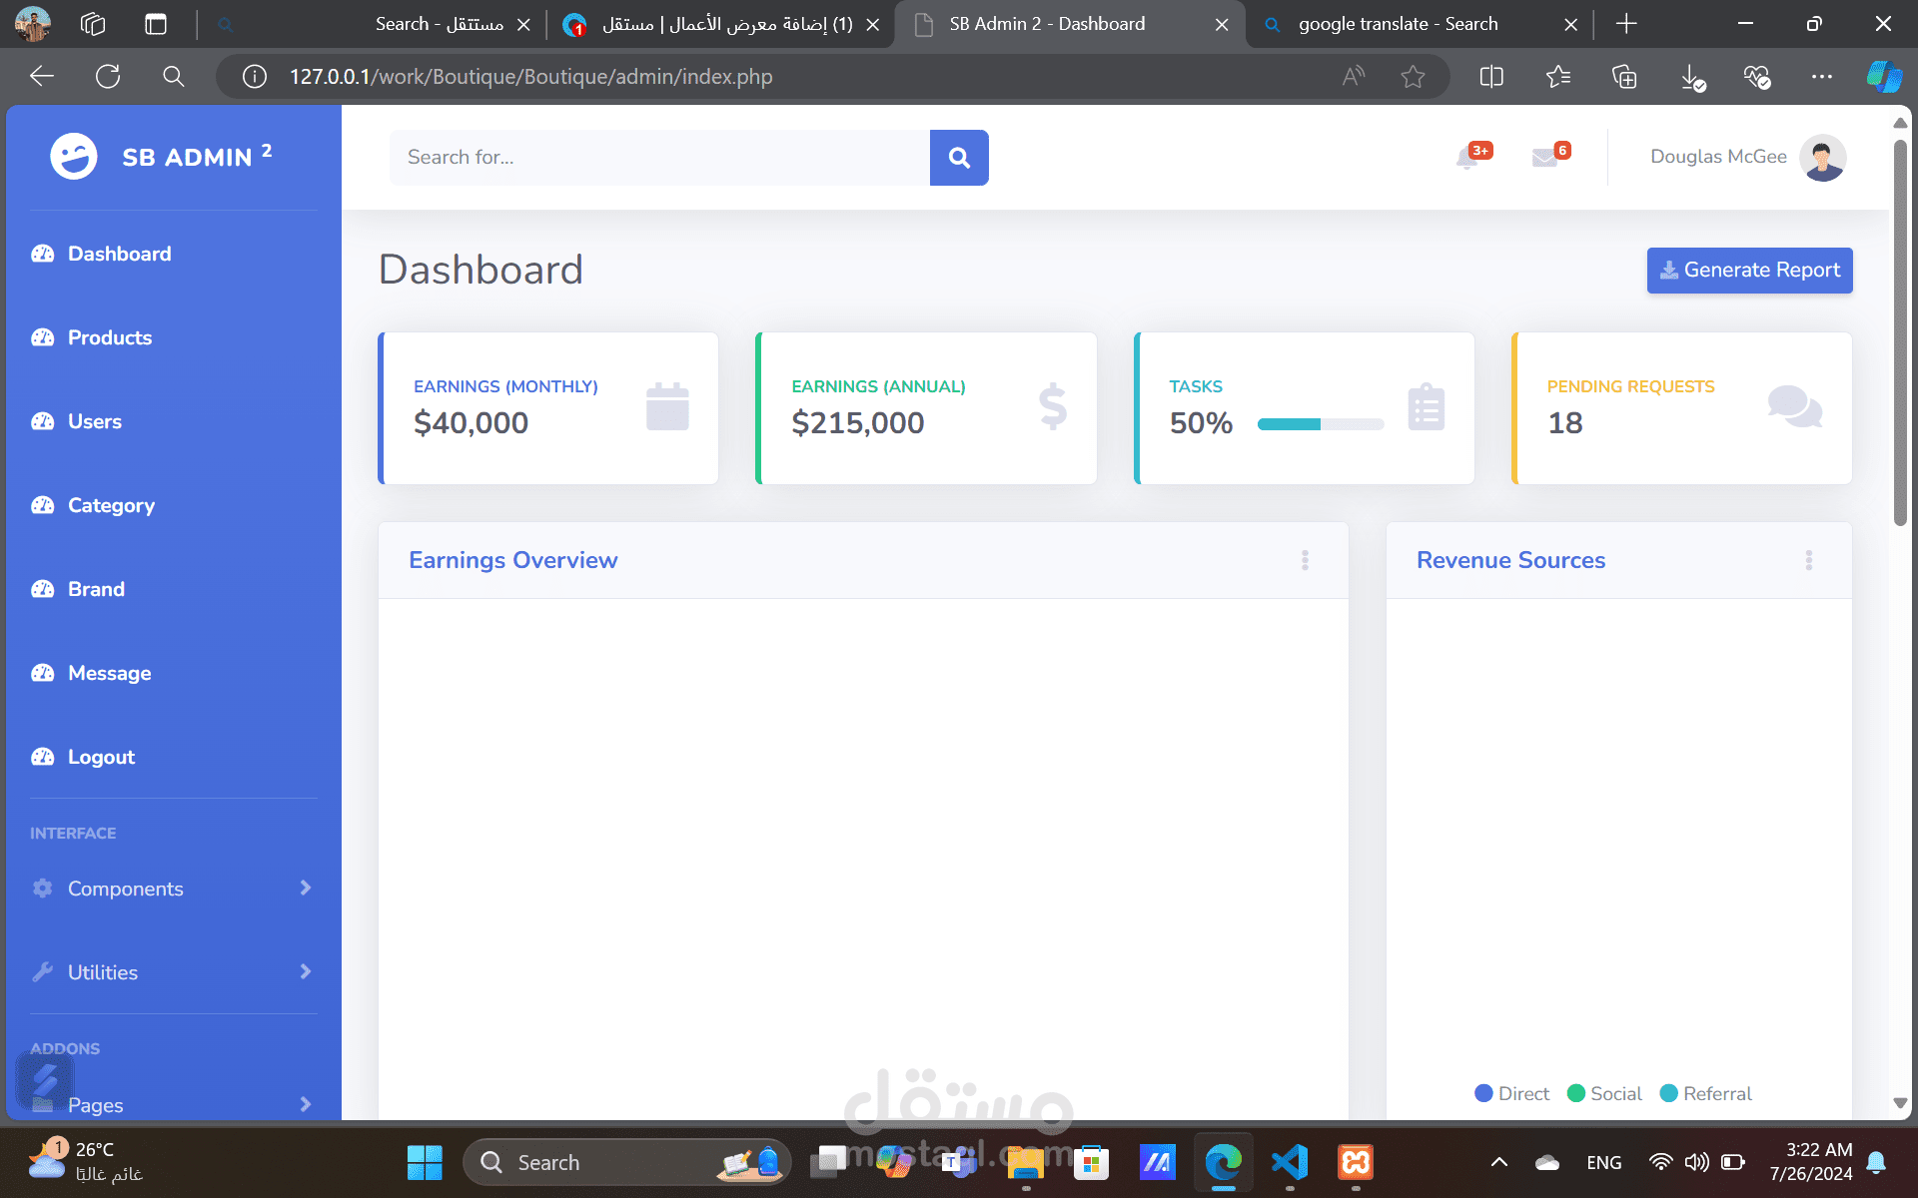Open the Products sidebar item
1918x1198 pixels.
(110, 337)
